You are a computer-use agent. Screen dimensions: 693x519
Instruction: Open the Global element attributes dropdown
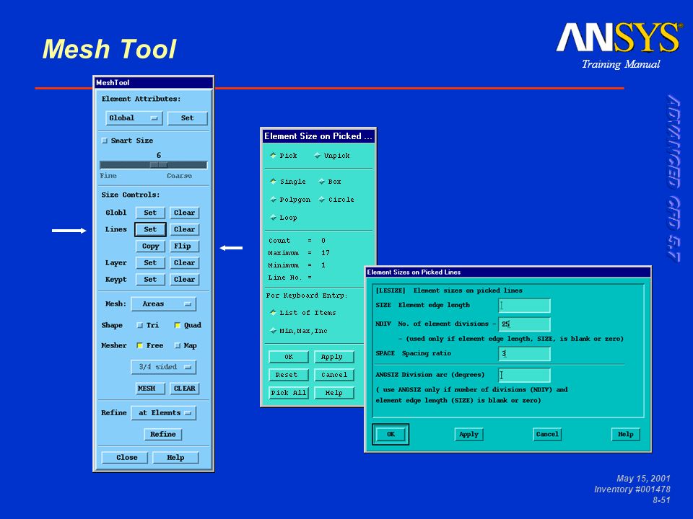[x=134, y=117]
